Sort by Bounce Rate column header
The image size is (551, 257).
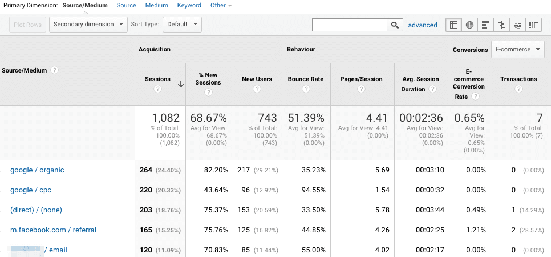coord(306,79)
